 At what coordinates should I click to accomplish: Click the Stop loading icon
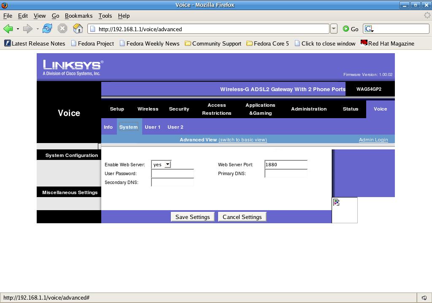click(62, 29)
